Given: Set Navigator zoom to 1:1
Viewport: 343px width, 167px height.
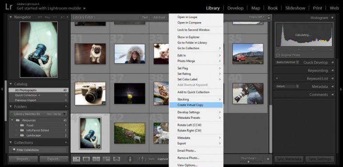Looking at the screenshot, I should point(55,17).
